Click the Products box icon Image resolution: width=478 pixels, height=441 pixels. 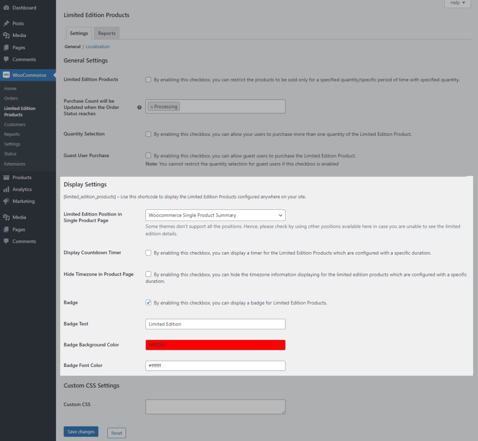click(x=6, y=177)
